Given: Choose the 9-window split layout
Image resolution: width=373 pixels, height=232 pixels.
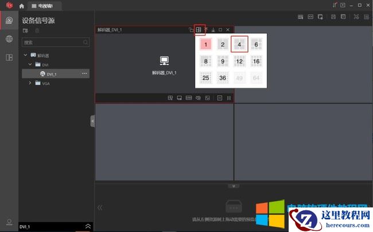Looking at the screenshot, I should click(x=223, y=61).
